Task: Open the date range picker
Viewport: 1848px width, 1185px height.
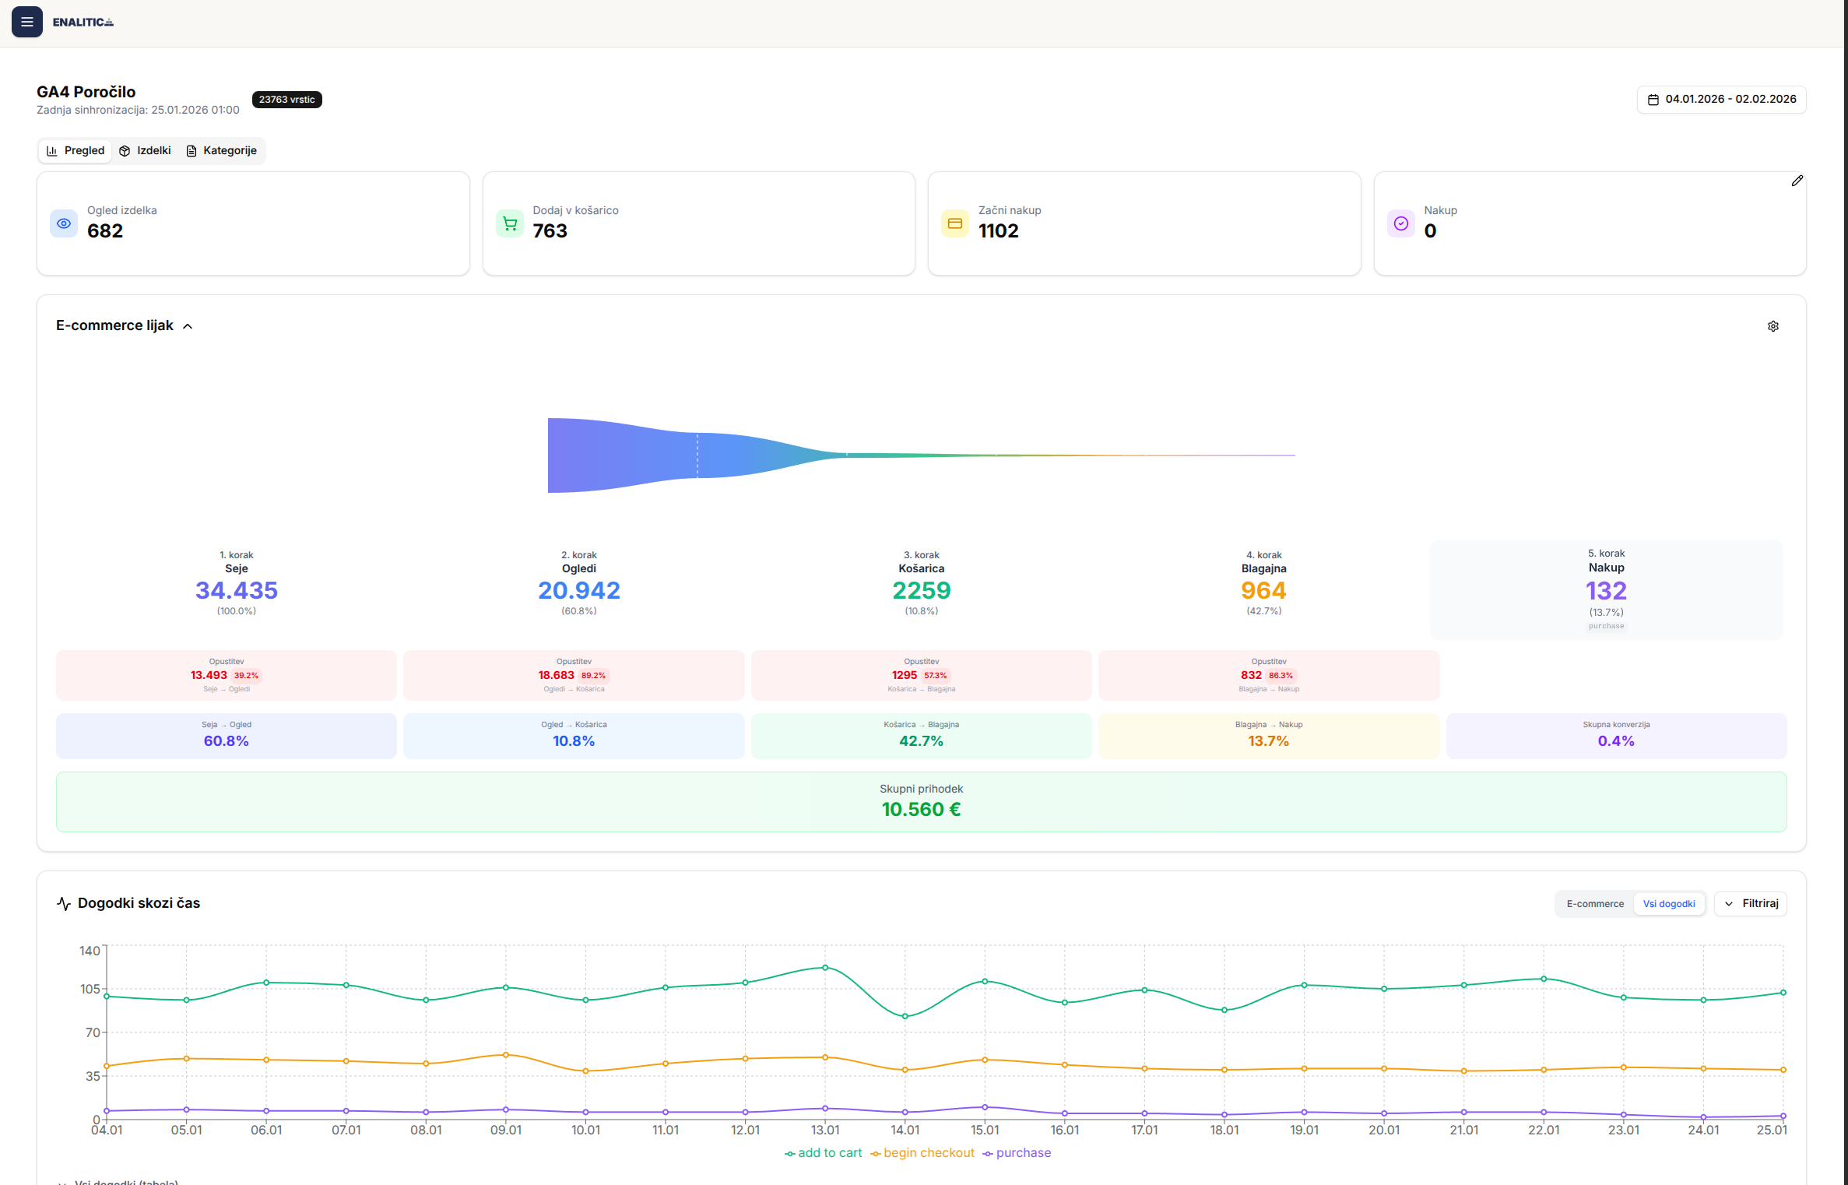Action: [x=1721, y=100]
